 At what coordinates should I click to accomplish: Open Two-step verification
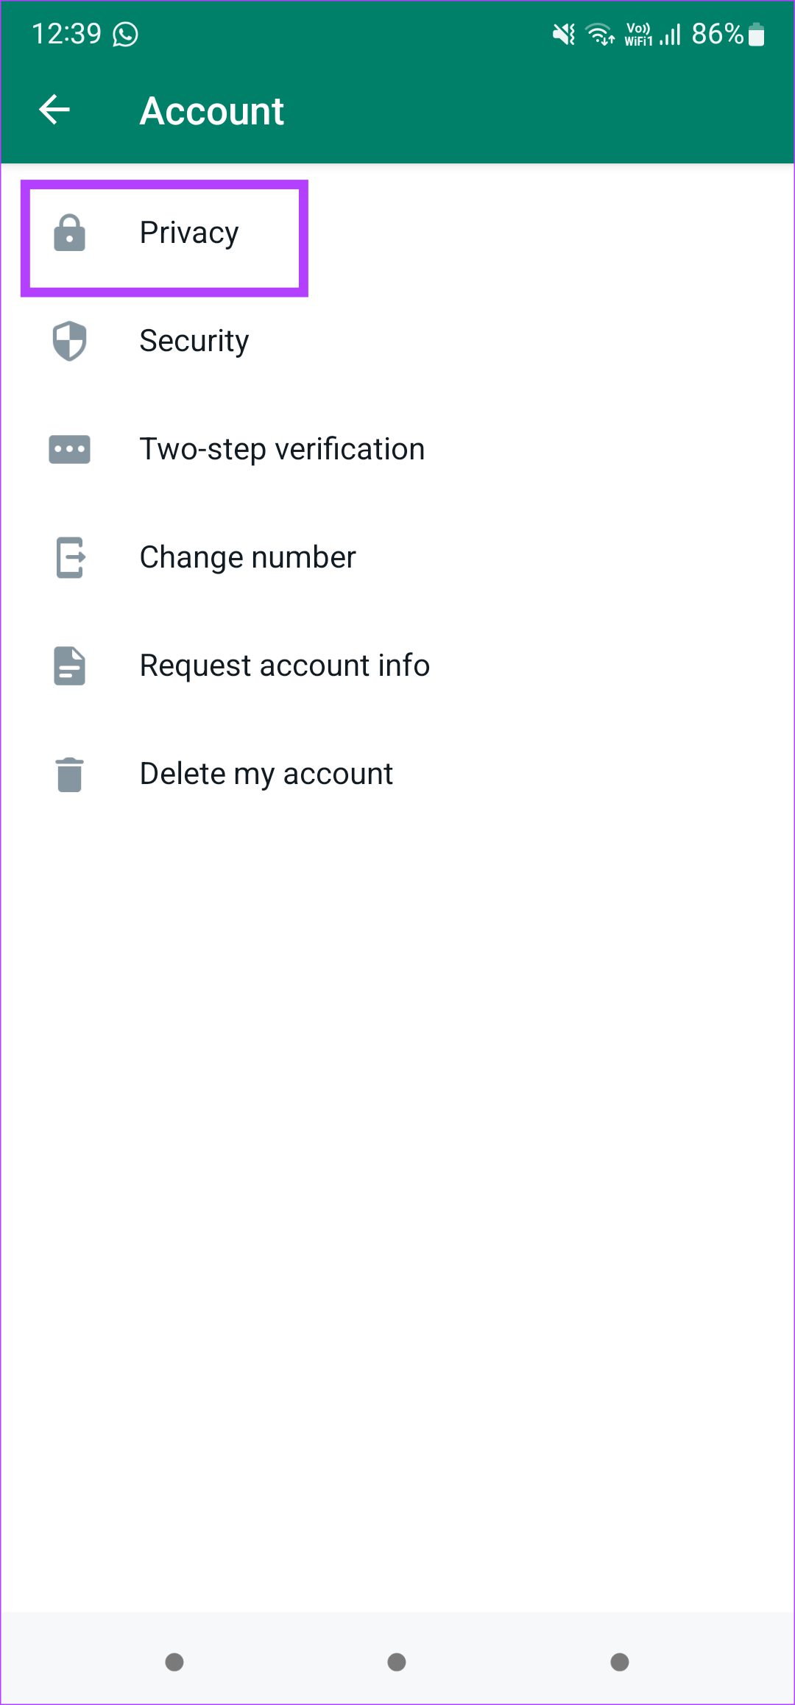(282, 449)
